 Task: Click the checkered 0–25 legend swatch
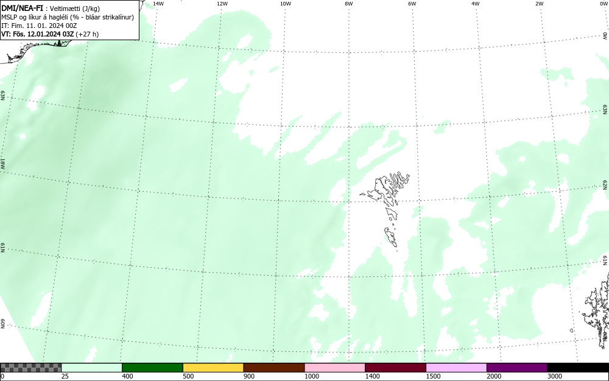[x=30, y=368]
